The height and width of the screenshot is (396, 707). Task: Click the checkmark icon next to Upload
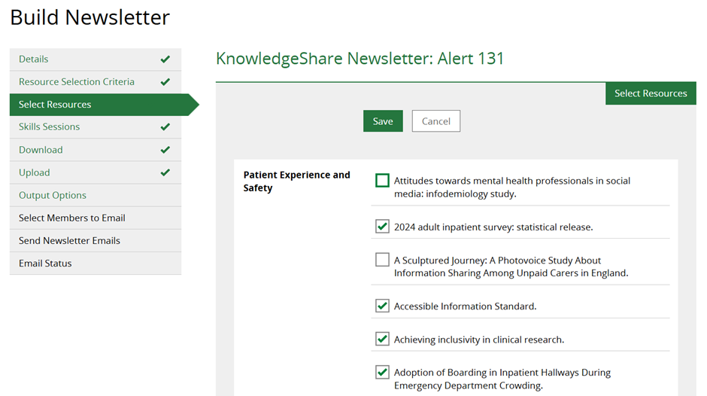point(165,172)
